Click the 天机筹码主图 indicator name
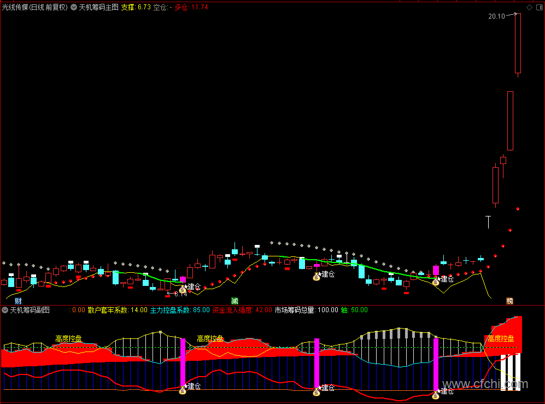545x404 pixels. pos(99,7)
